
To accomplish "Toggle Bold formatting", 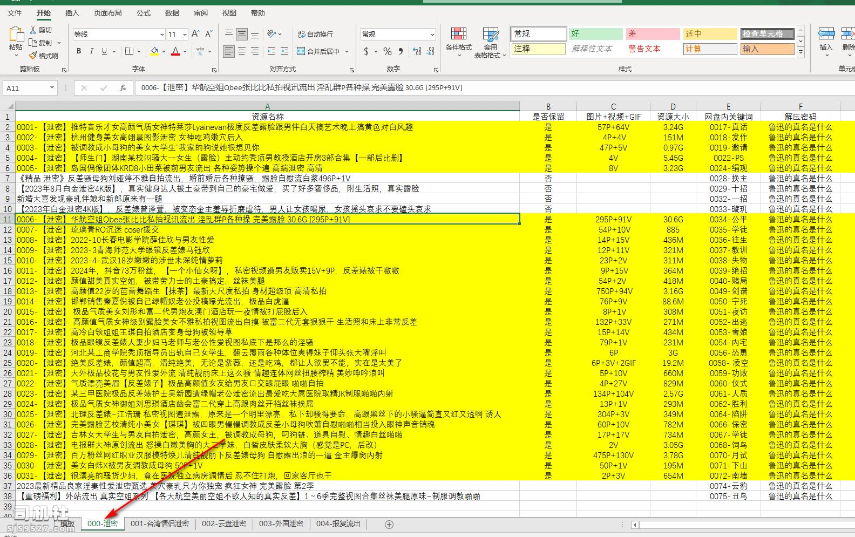I will click(79, 51).
